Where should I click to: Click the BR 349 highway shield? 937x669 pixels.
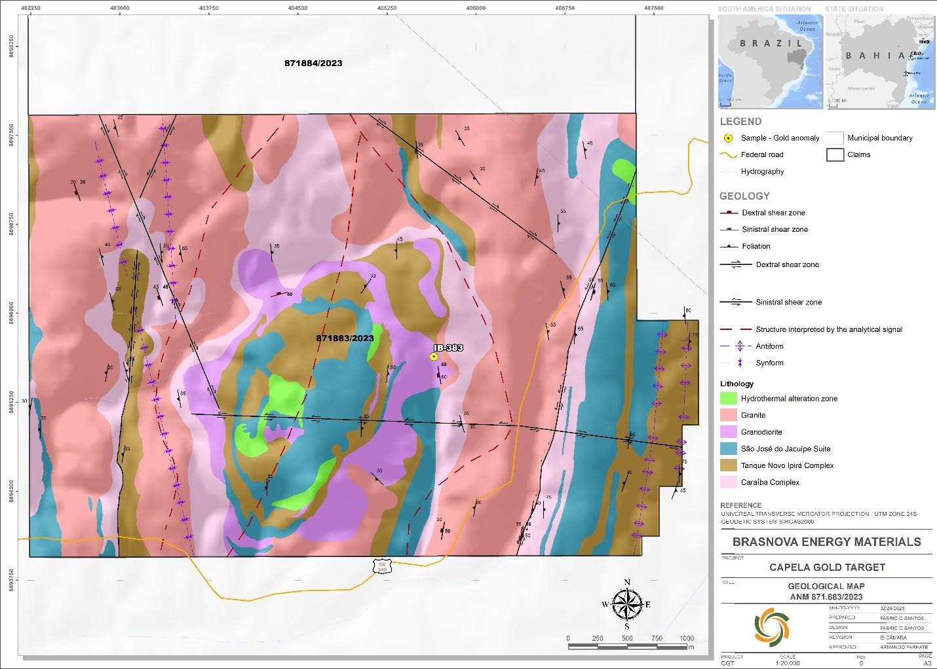(x=382, y=567)
